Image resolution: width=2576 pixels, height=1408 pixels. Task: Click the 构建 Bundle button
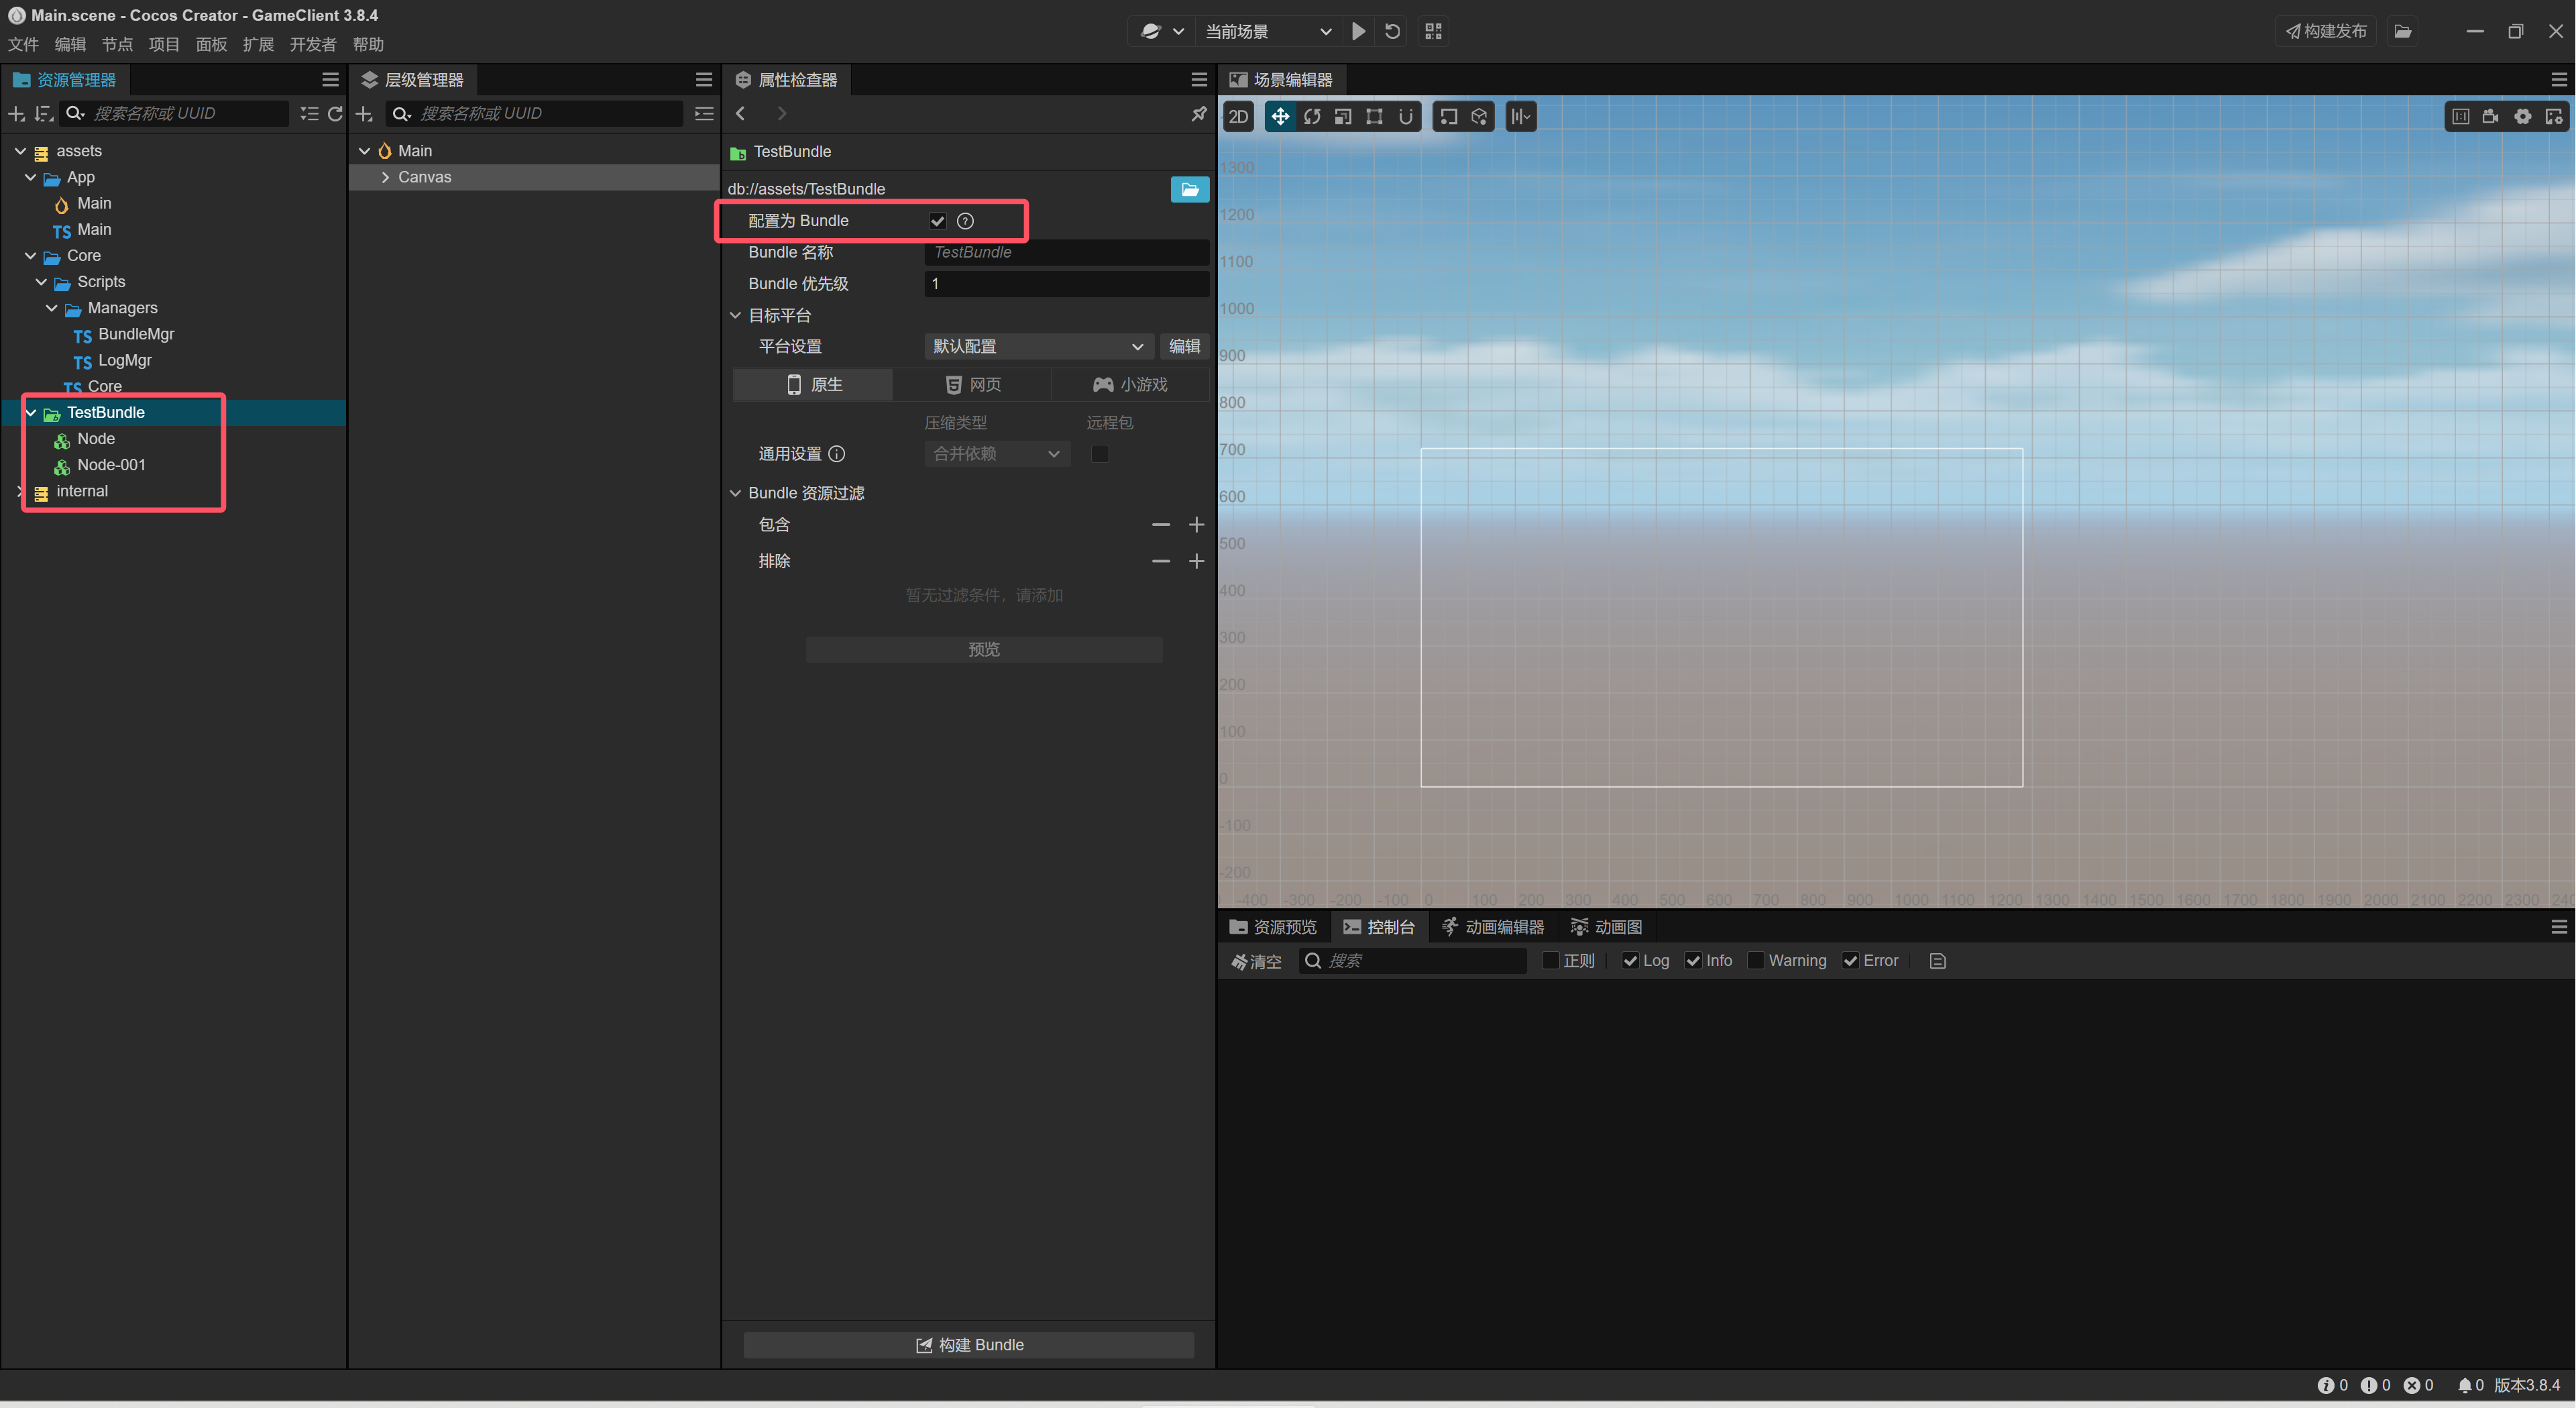[968, 1344]
